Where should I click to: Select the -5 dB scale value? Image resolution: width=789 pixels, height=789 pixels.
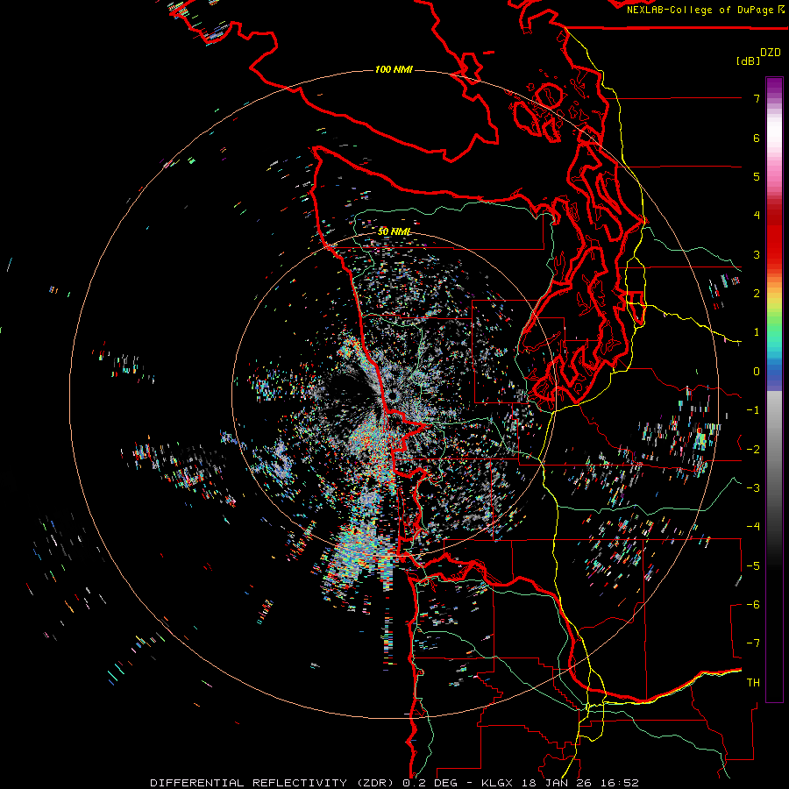(753, 565)
